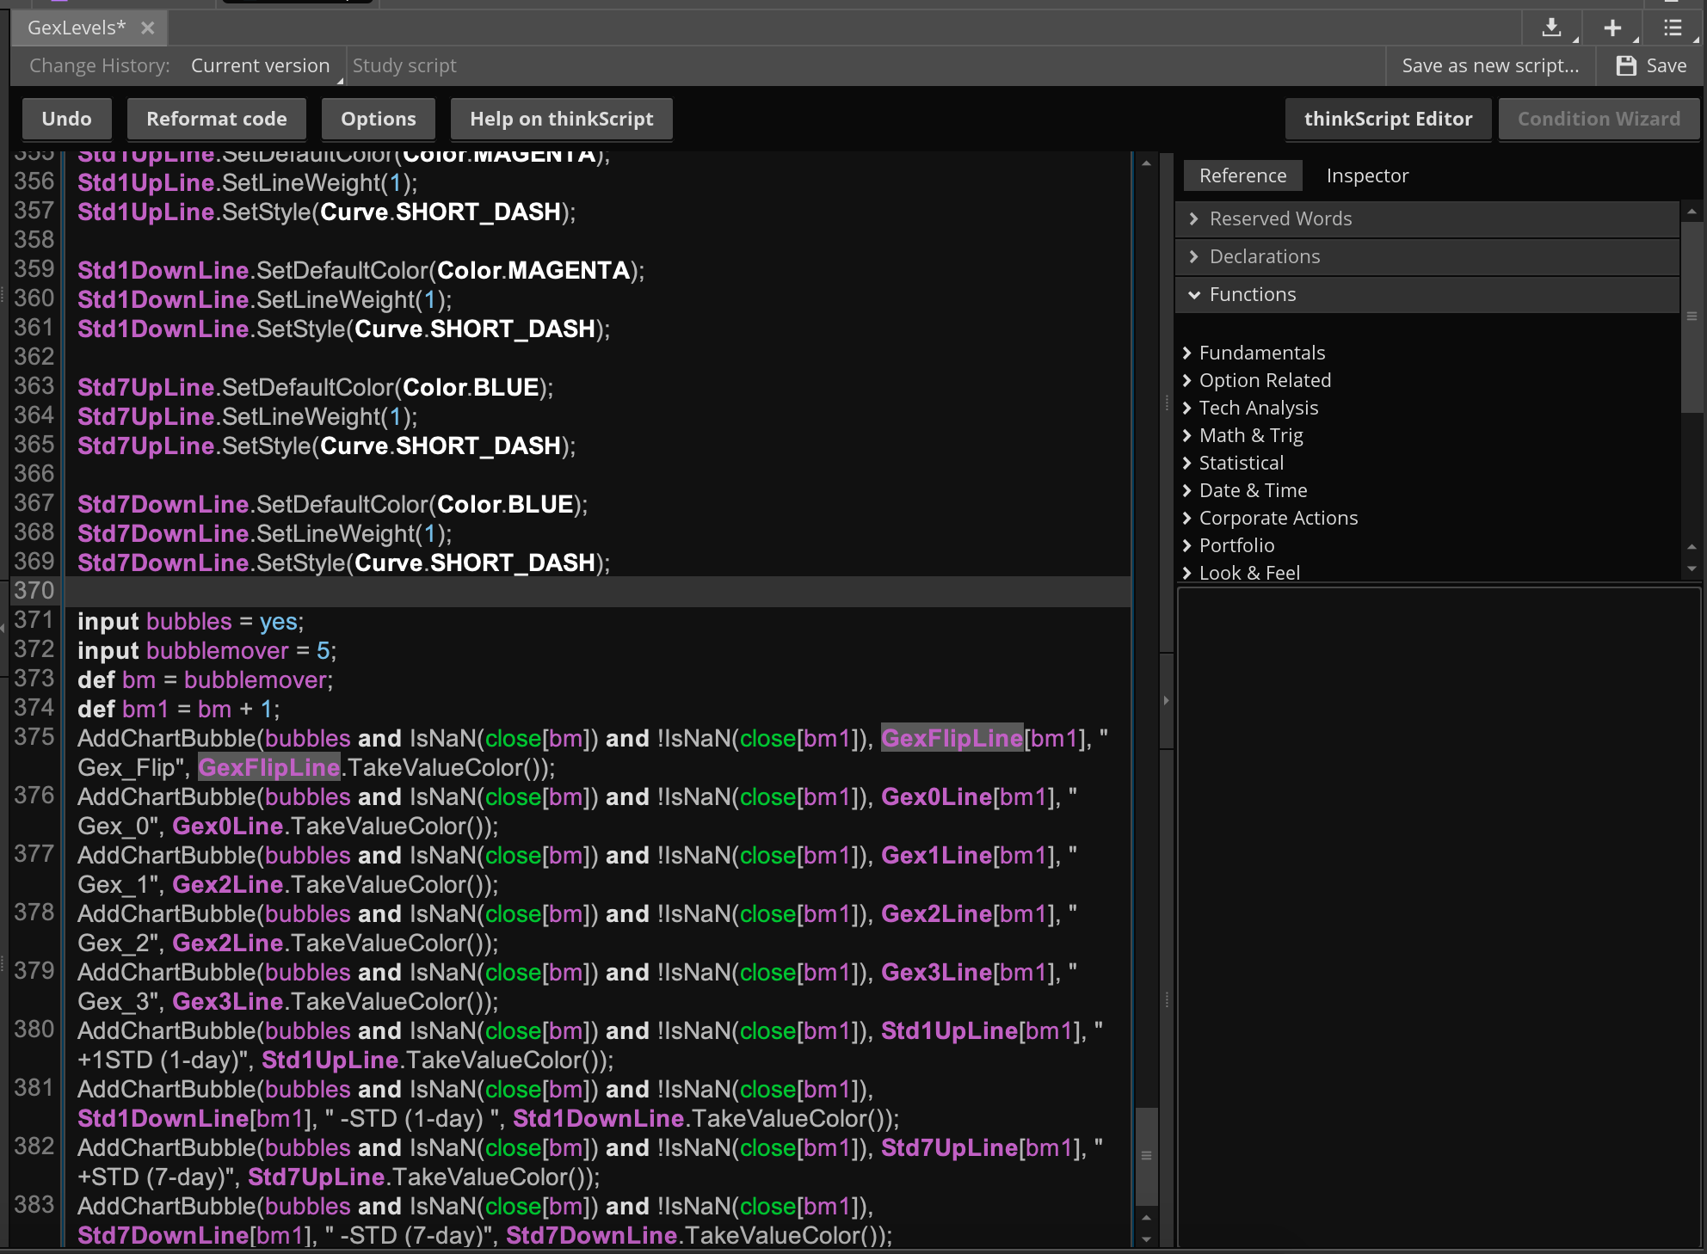Click the Change History label
The width and height of the screenshot is (1707, 1254).
point(99,65)
